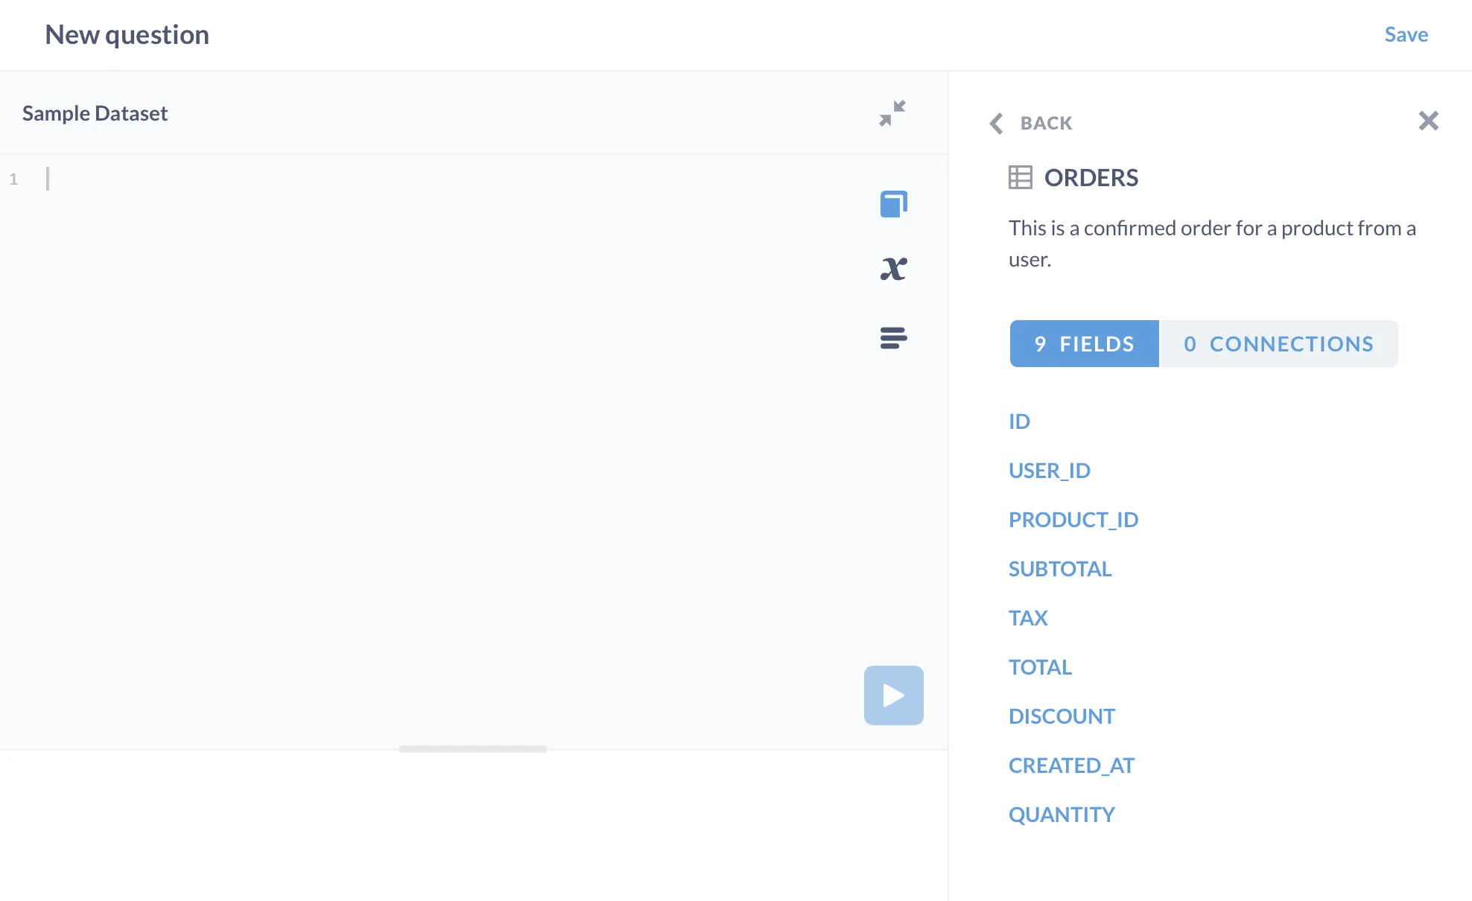
Task: Go back using the chevron arrow
Action: 996,124
